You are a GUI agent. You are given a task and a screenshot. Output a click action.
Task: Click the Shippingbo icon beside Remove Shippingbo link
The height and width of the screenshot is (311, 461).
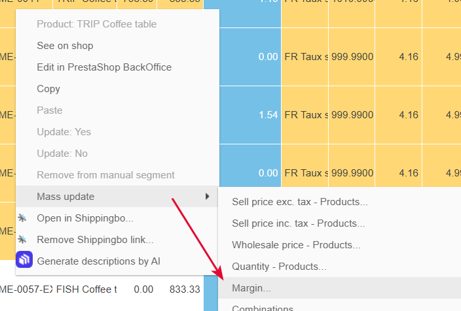point(22,240)
